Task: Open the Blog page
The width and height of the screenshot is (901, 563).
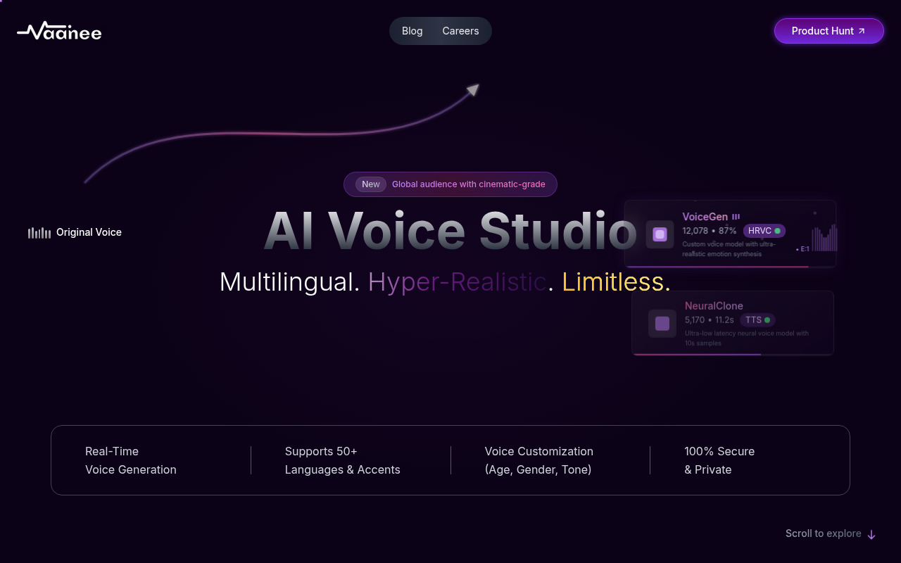Action: point(412,31)
